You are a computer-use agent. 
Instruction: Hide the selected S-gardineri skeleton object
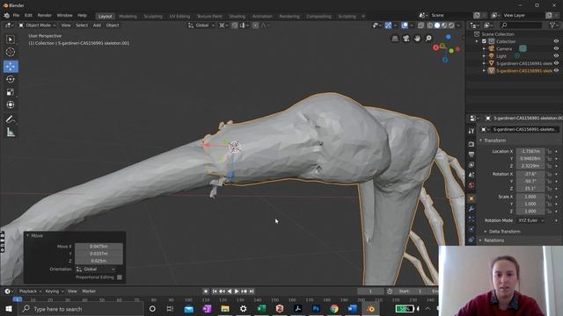coord(556,70)
